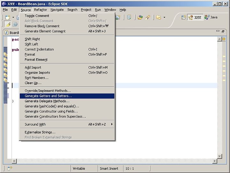This screenshot has height=173, width=230.
Task: Open the Help menu
Action: [x=123, y=10]
